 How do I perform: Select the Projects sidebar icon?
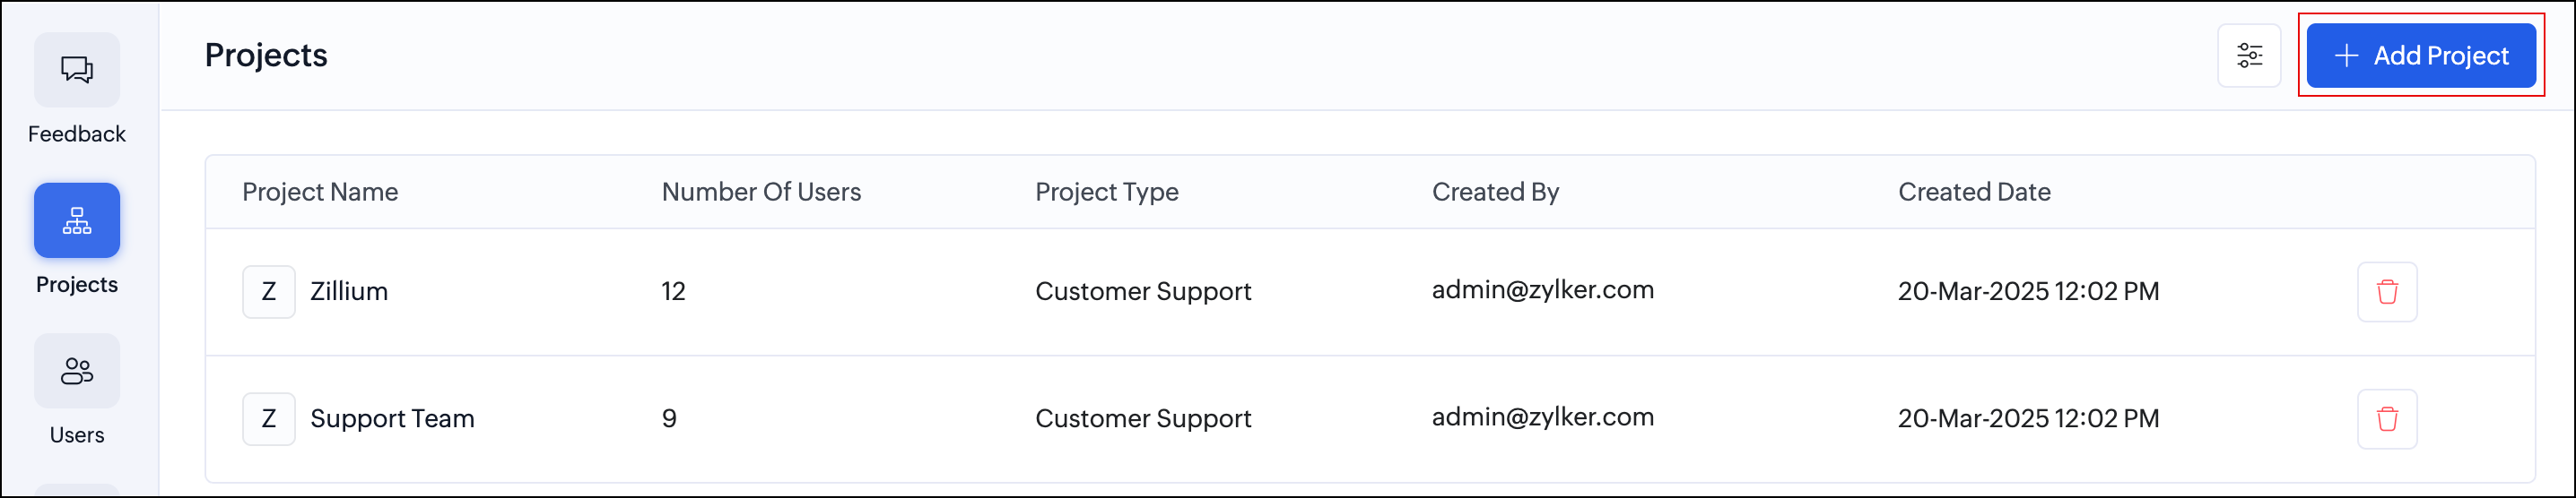(76, 220)
